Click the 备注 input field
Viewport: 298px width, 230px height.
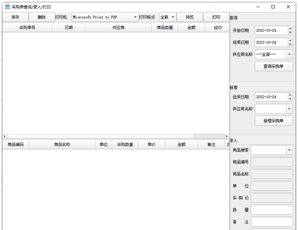pyautogui.click(x=272, y=222)
